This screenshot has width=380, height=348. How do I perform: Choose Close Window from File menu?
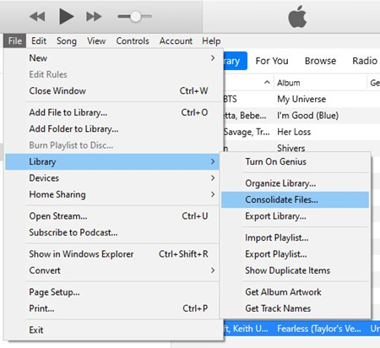pyautogui.click(x=112, y=90)
